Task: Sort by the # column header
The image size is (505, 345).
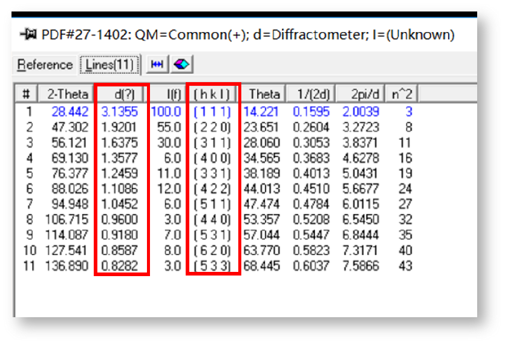Action: click(x=27, y=94)
